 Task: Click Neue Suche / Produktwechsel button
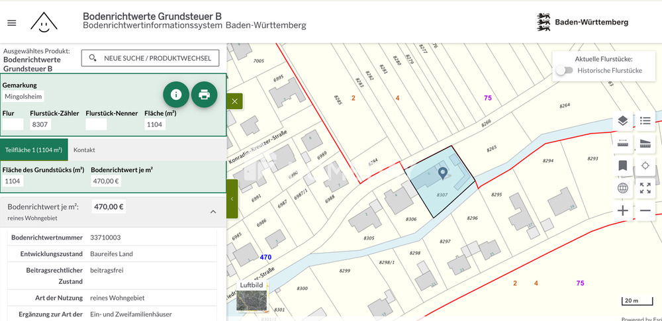point(150,58)
